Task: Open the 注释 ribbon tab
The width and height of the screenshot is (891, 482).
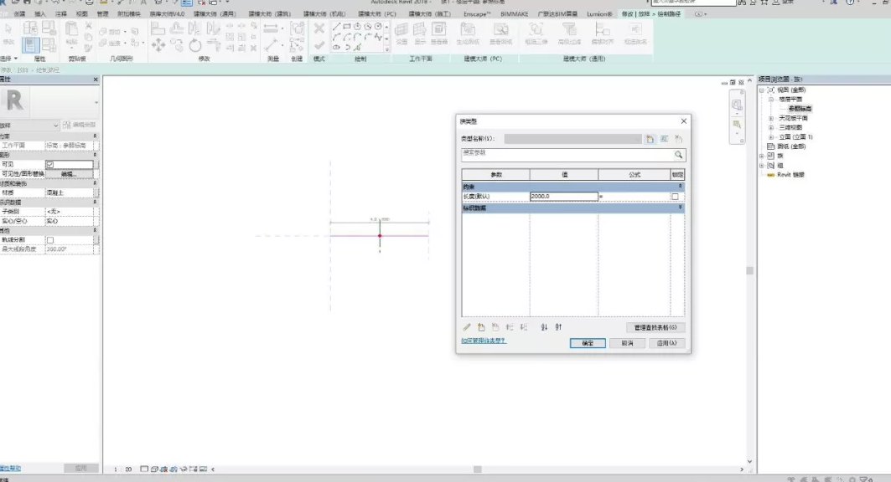Action: click(61, 13)
